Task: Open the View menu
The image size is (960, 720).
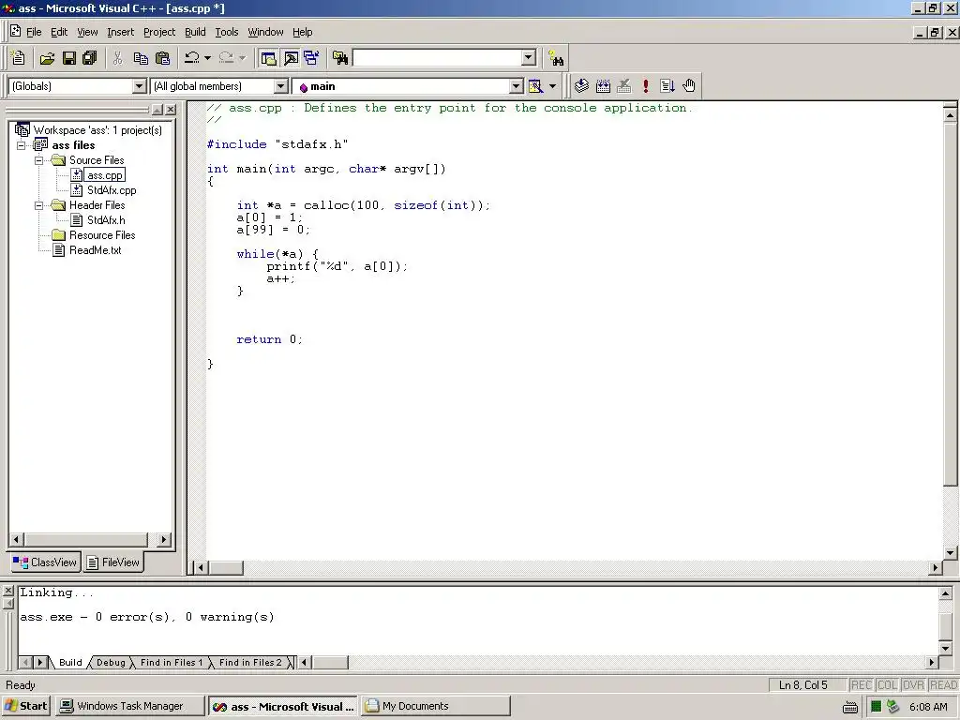Action: coord(87,32)
